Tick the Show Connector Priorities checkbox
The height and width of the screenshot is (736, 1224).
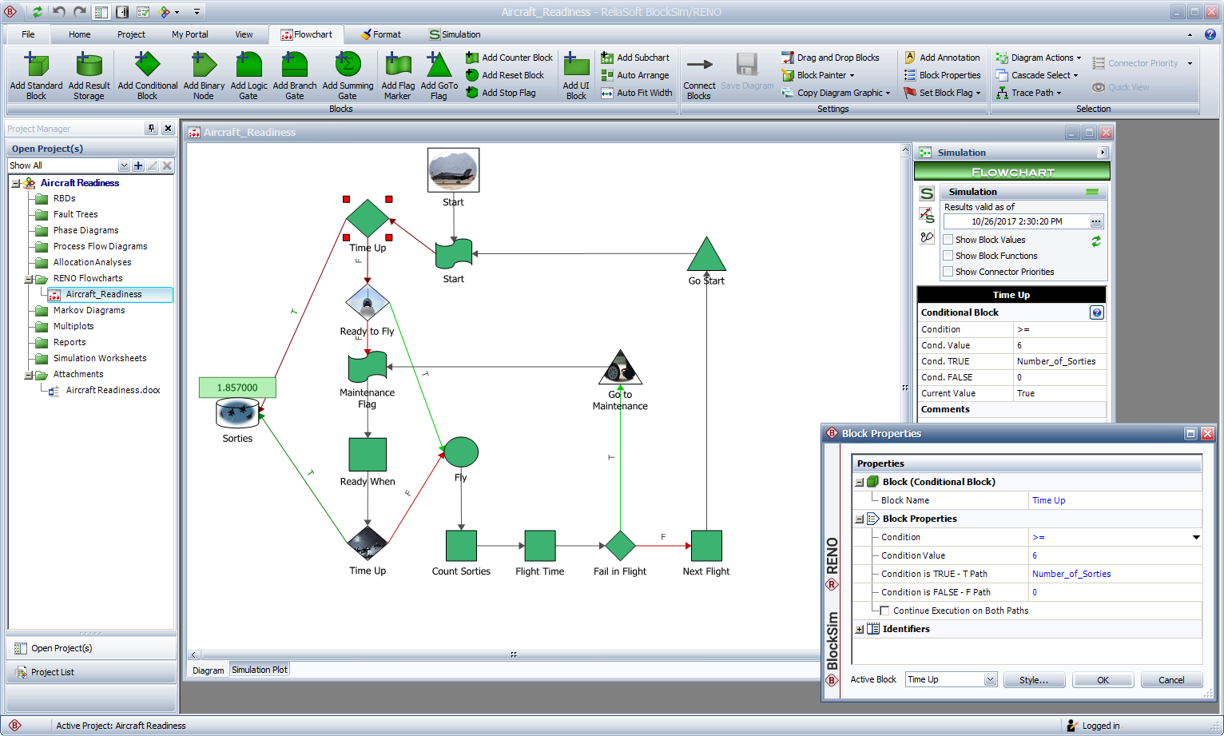pyautogui.click(x=948, y=272)
